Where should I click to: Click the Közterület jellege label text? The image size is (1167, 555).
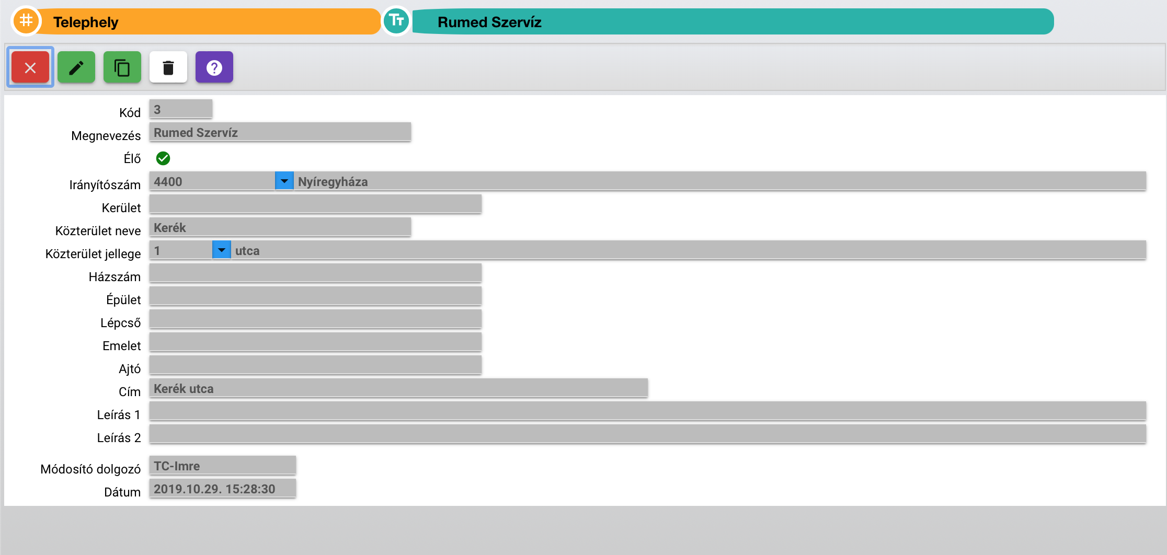tap(93, 254)
